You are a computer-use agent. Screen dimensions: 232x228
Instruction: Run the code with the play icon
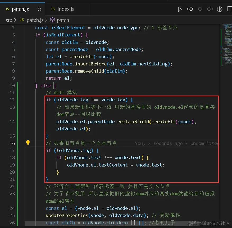(180, 9)
